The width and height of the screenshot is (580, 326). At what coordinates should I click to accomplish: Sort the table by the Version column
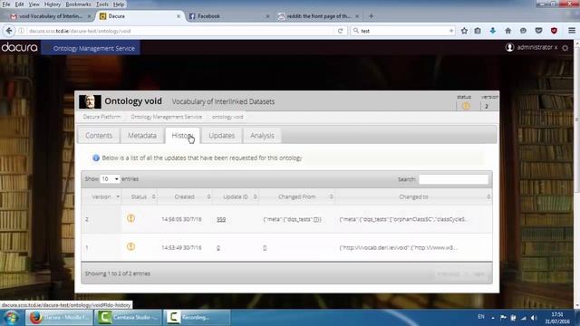101,197
